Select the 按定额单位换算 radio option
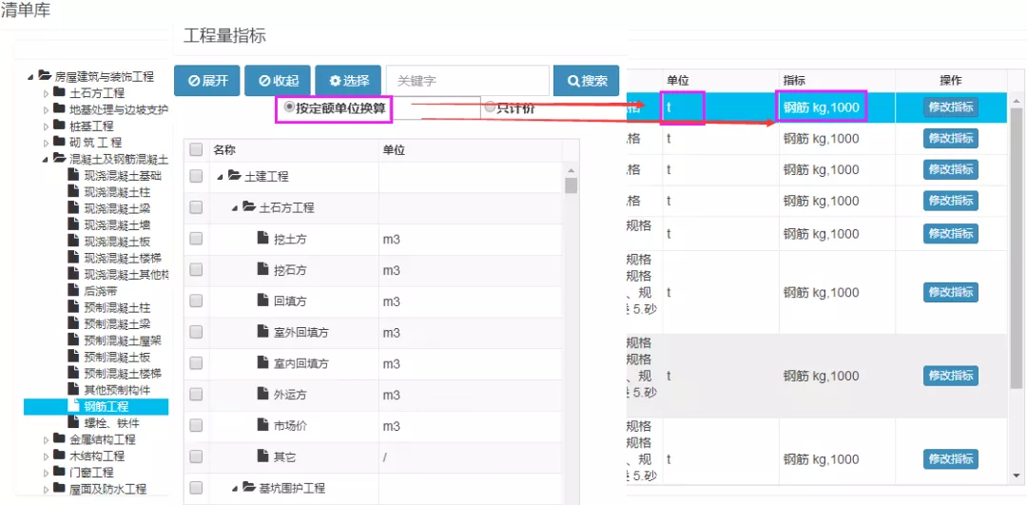Screen dimensions: 1027x505 click(289, 107)
